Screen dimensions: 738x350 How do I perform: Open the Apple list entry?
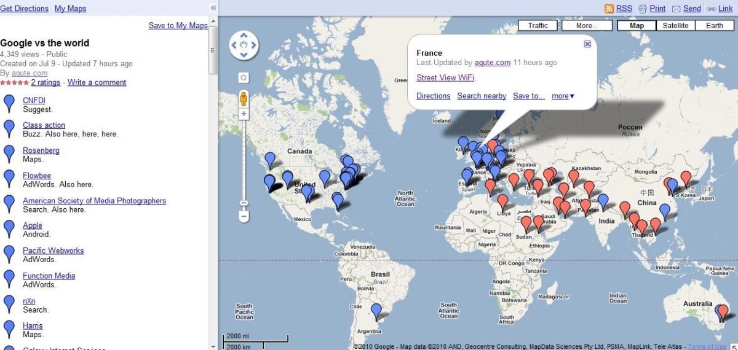point(33,226)
